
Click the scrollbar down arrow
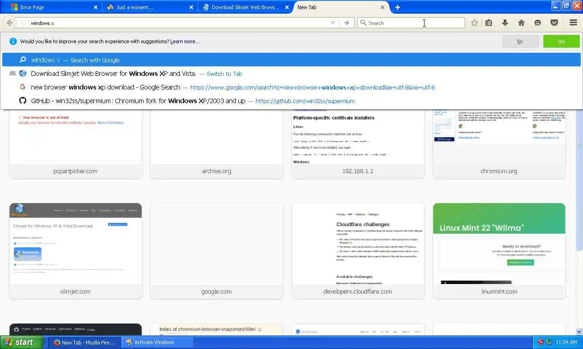click(x=579, y=332)
